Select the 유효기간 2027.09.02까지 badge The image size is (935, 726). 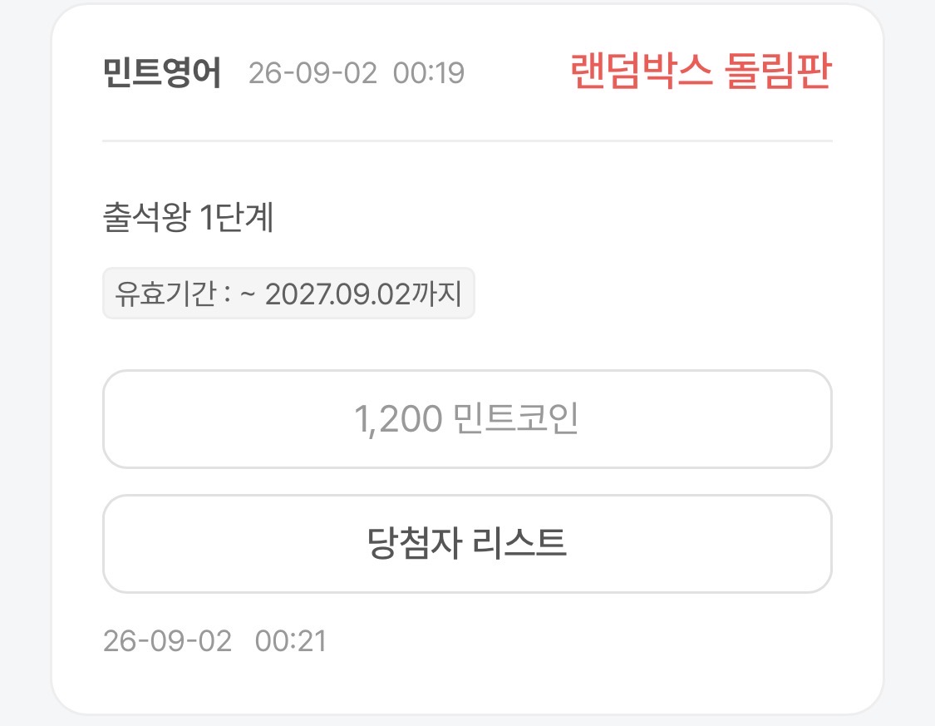tap(288, 294)
